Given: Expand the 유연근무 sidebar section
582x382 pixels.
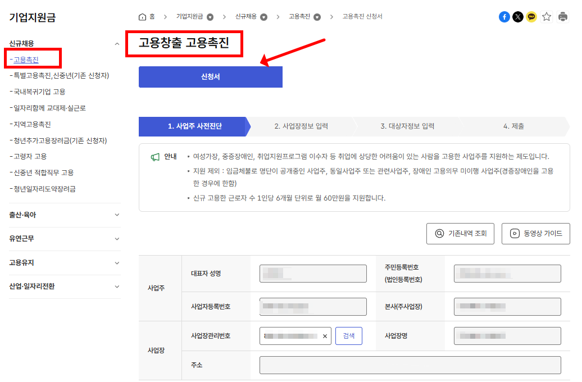Looking at the screenshot, I should 118,239.
